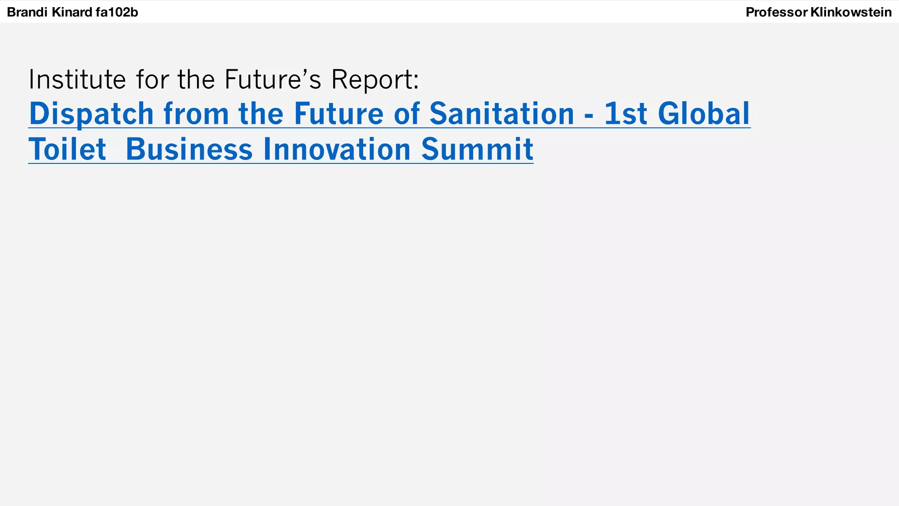This screenshot has width=899, height=506.
Task: Click the word 'Professor' in the header
Action: pos(777,12)
